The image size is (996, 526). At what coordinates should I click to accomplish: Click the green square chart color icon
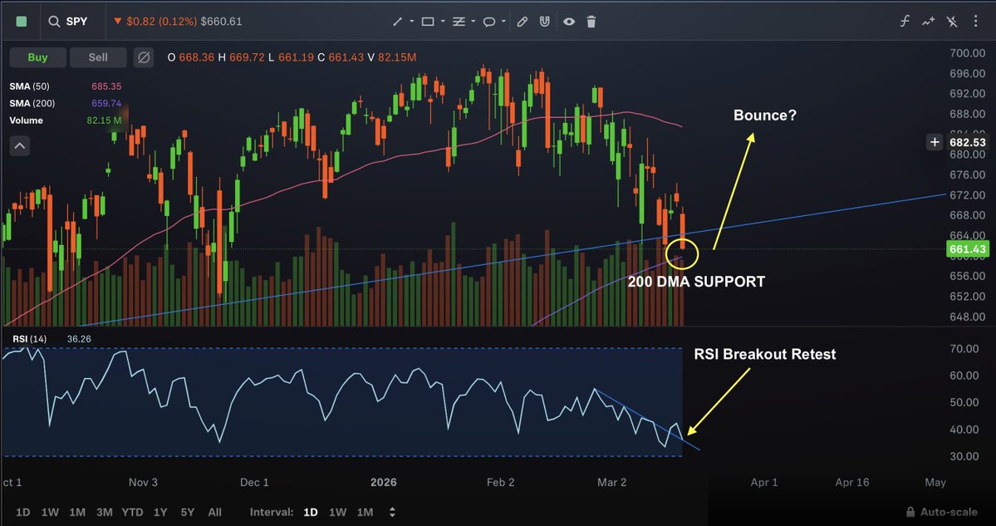(x=22, y=22)
